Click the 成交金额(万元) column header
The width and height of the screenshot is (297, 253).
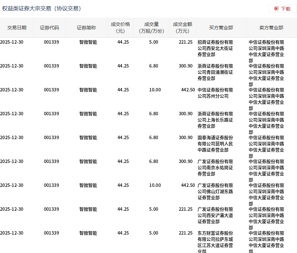coord(182,28)
